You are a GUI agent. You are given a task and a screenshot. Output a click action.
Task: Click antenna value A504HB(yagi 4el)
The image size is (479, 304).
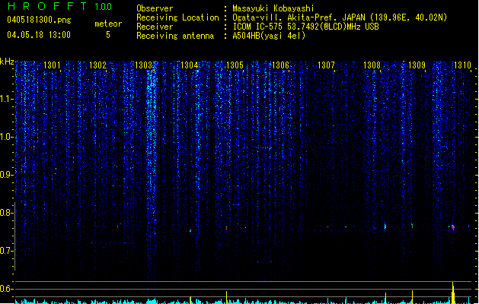click(269, 36)
